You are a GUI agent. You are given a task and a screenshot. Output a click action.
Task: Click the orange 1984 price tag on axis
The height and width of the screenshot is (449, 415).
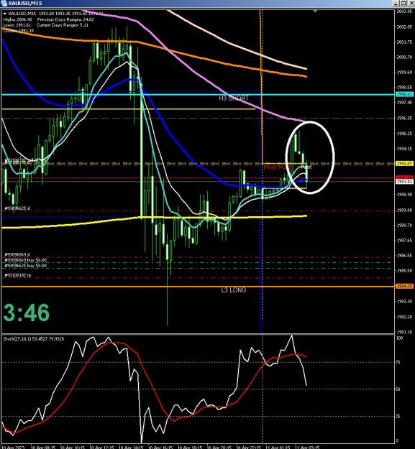point(404,287)
